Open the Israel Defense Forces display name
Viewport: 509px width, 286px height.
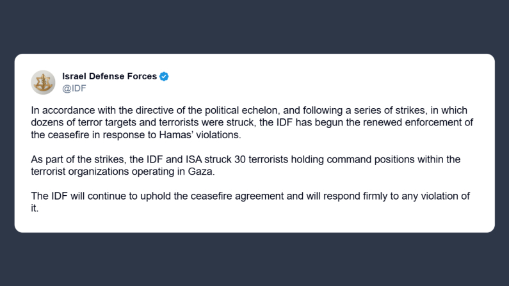[x=109, y=76]
